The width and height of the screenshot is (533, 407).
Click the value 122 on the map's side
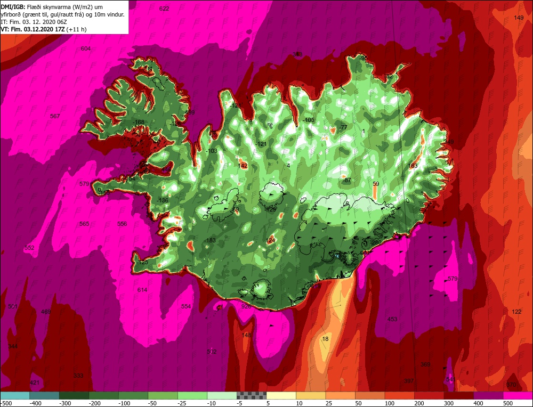pyautogui.click(x=516, y=312)
